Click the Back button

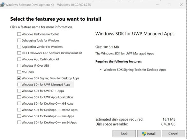click(x=124, y=134)
